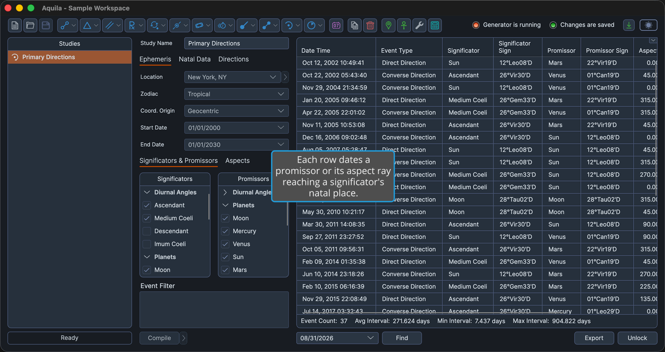Uncheck Venus in the Promissors list
Screen dimensions: 665x352
pos(225,244)
